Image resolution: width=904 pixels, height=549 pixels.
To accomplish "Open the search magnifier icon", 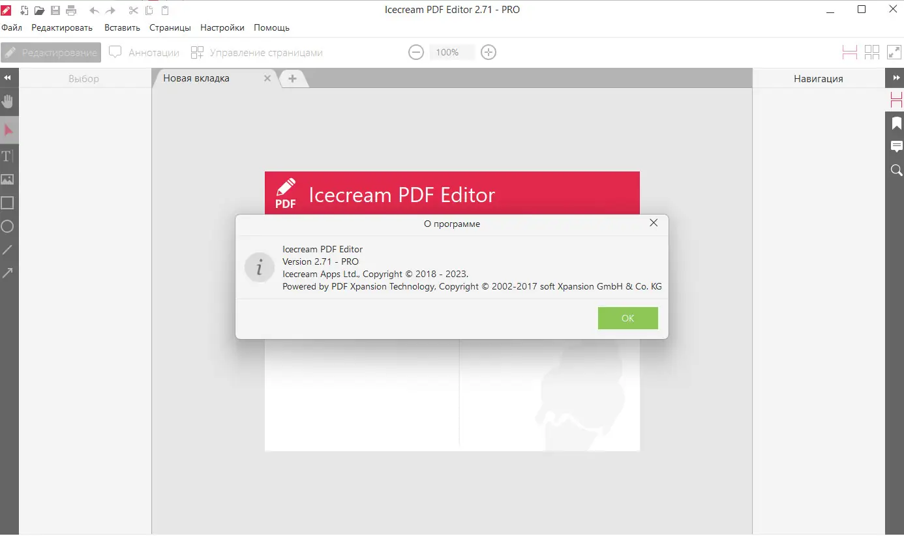I will point(897,170).
